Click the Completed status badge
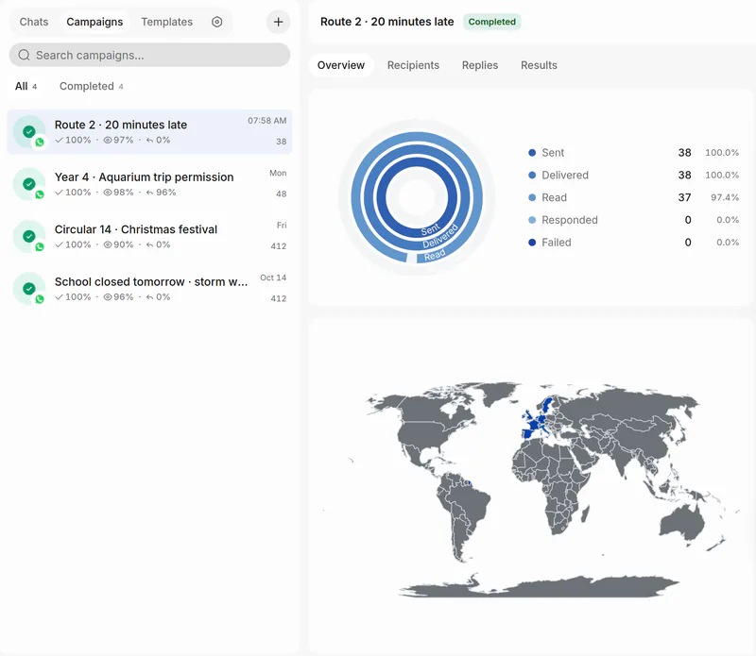 (x=491, y=22)
